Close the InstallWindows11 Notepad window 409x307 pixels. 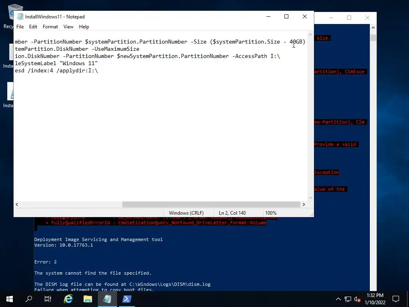tap(305, 16)
